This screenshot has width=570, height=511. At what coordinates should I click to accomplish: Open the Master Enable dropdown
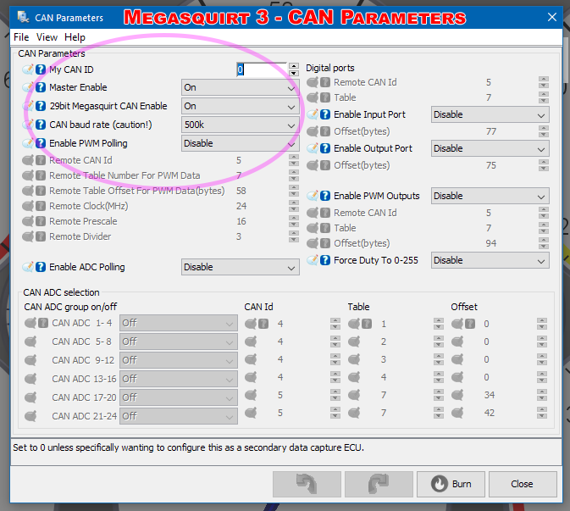[x=241, y=87]
